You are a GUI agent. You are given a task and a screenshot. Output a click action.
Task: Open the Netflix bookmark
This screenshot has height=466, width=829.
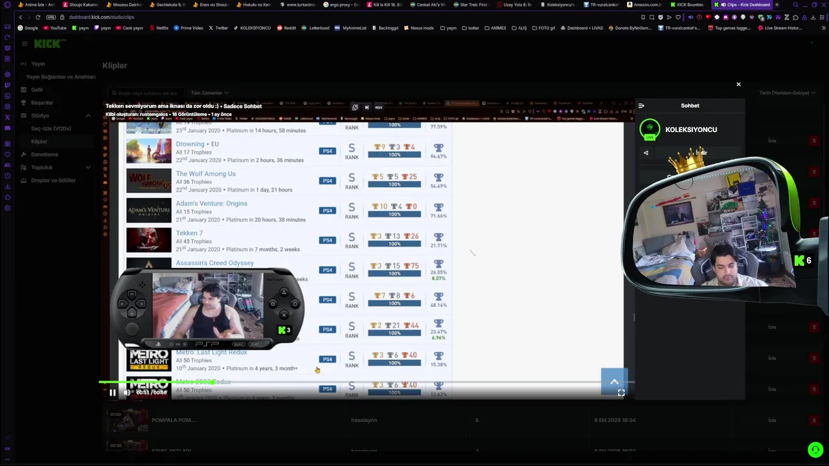coord(159,28)
